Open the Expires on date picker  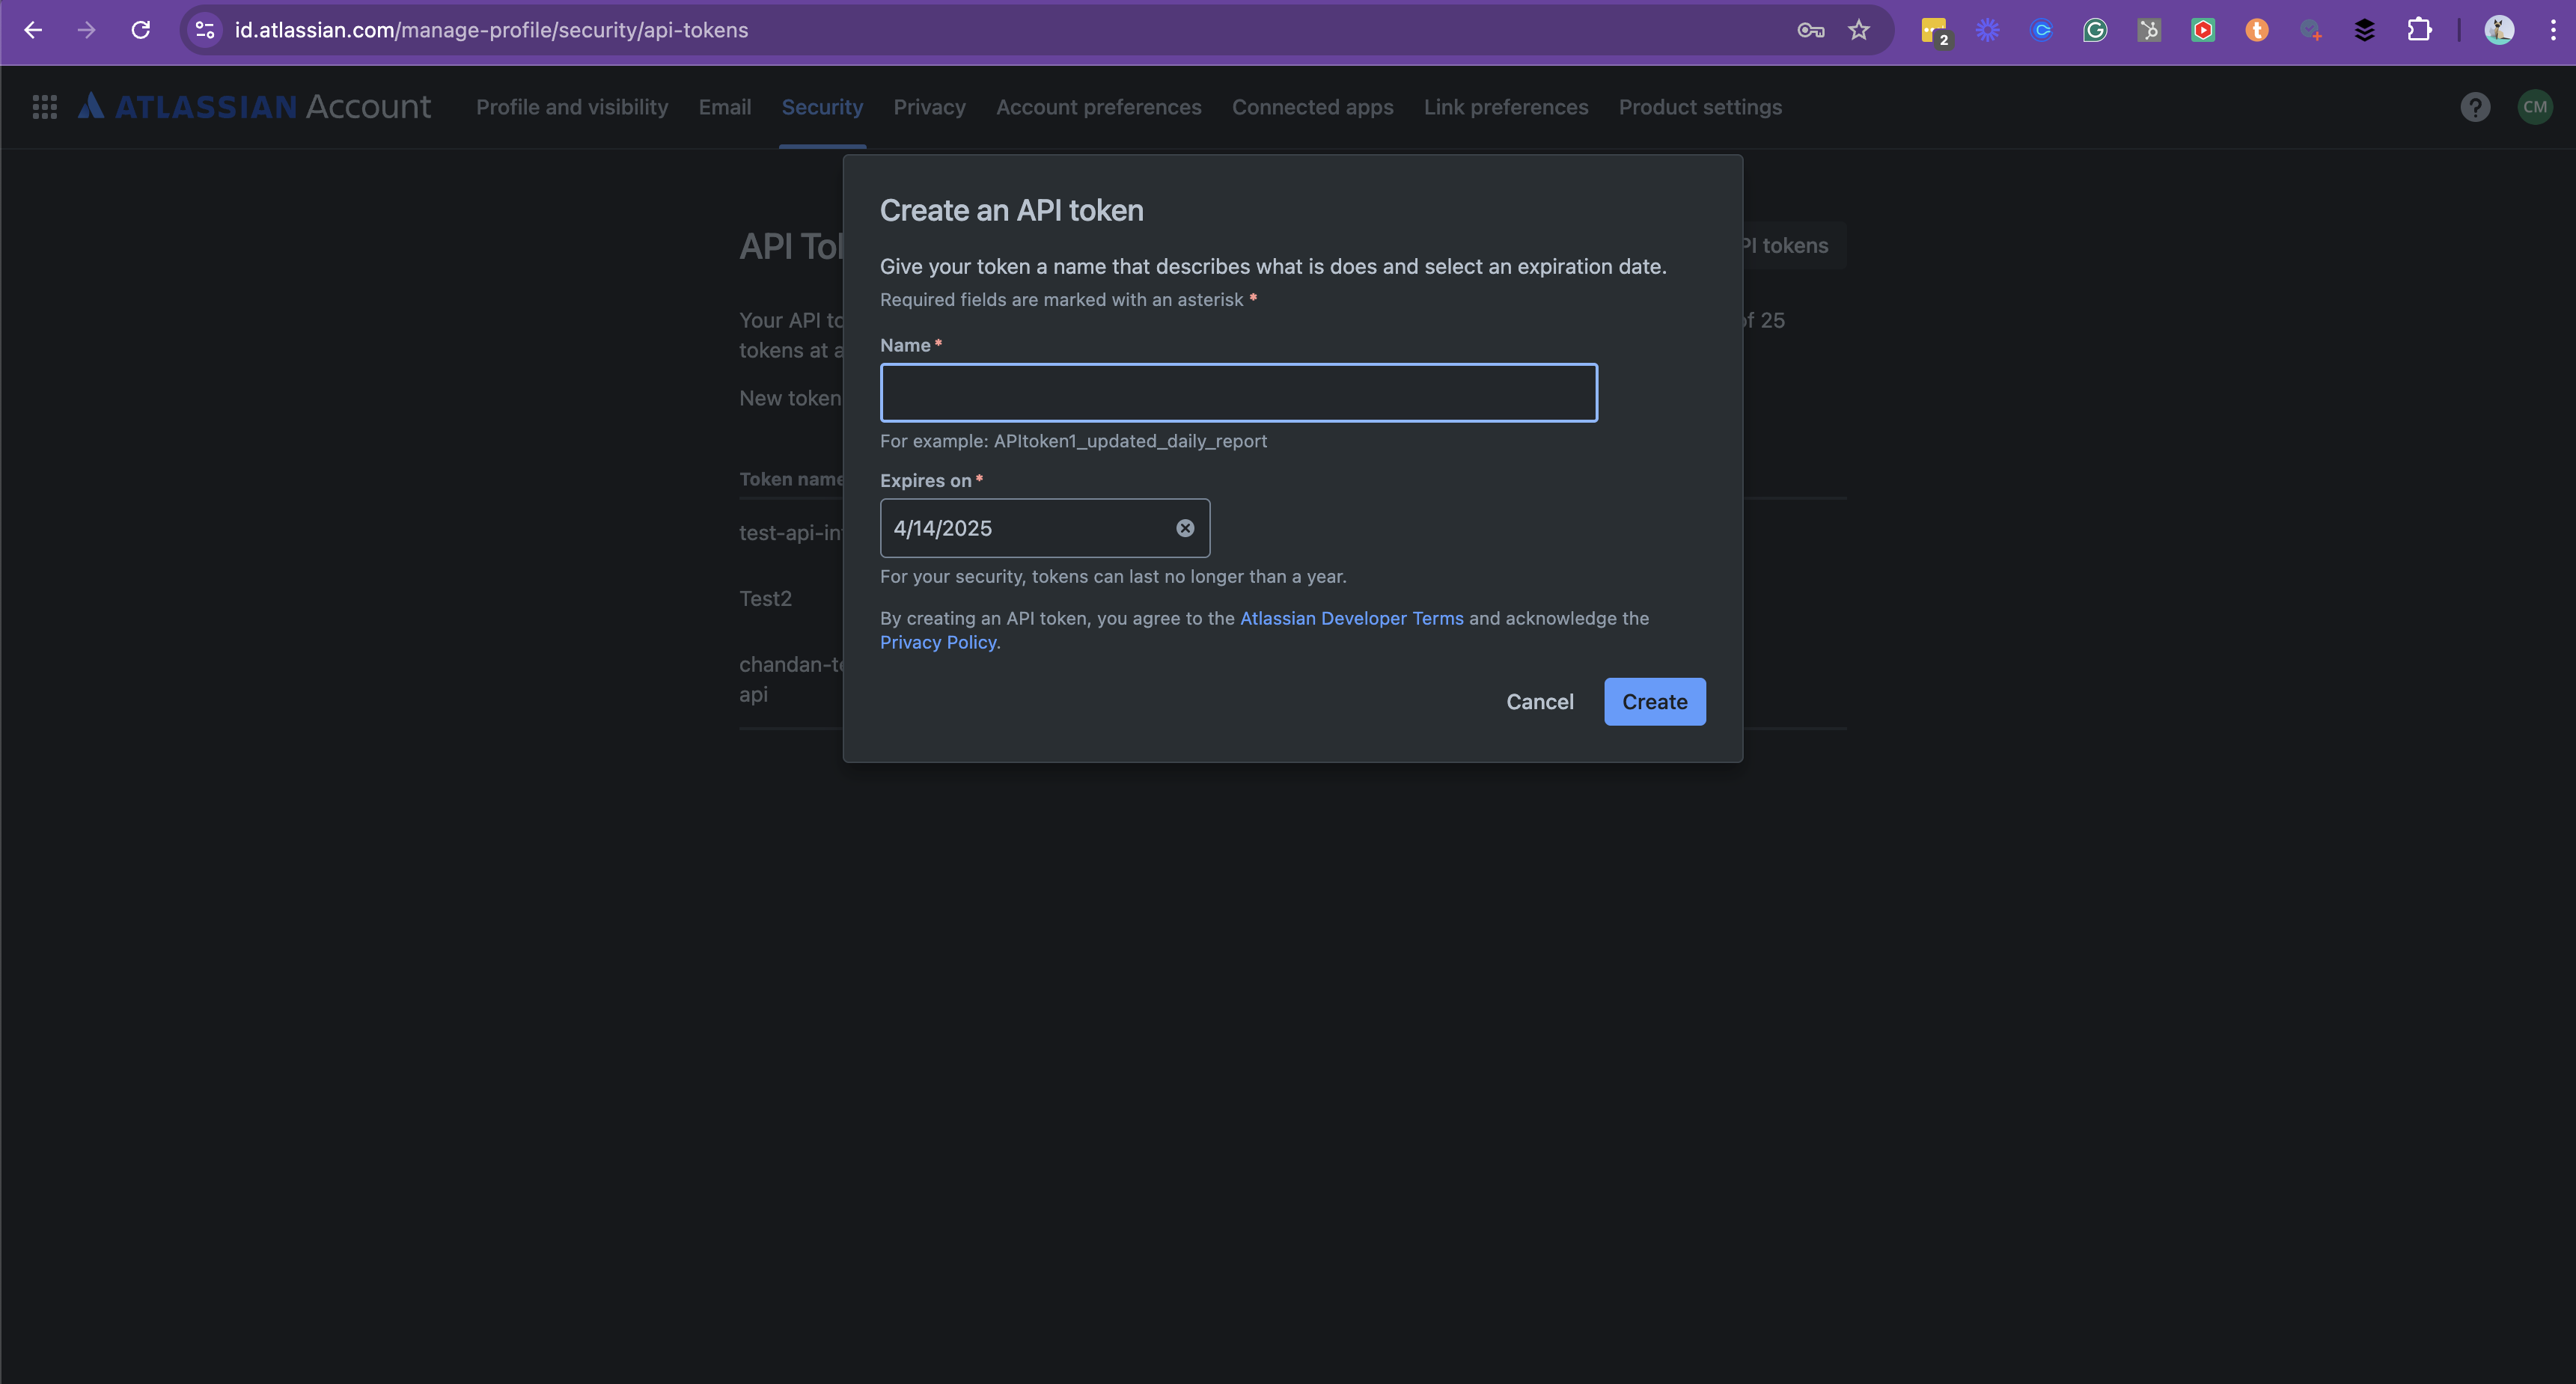pos(1025,527)
